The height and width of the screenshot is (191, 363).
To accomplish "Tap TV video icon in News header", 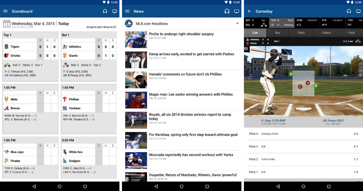I will tap(236, 11).
